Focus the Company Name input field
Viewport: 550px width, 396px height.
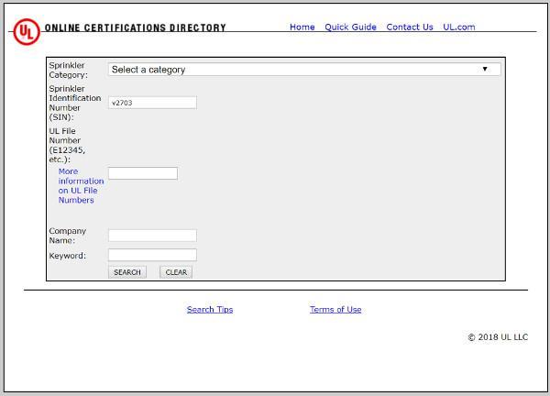click(x=152, y=236)
